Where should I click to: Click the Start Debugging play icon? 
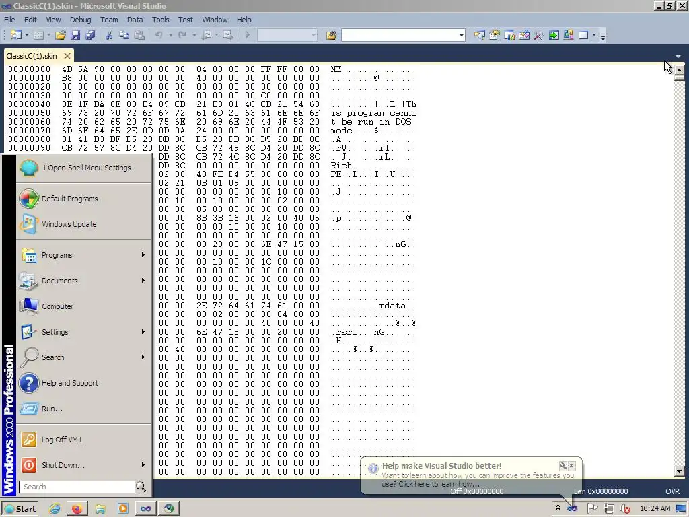pos(248,35)
